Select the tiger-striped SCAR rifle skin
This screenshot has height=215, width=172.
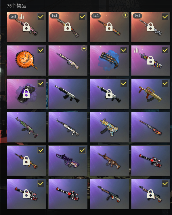109,161
